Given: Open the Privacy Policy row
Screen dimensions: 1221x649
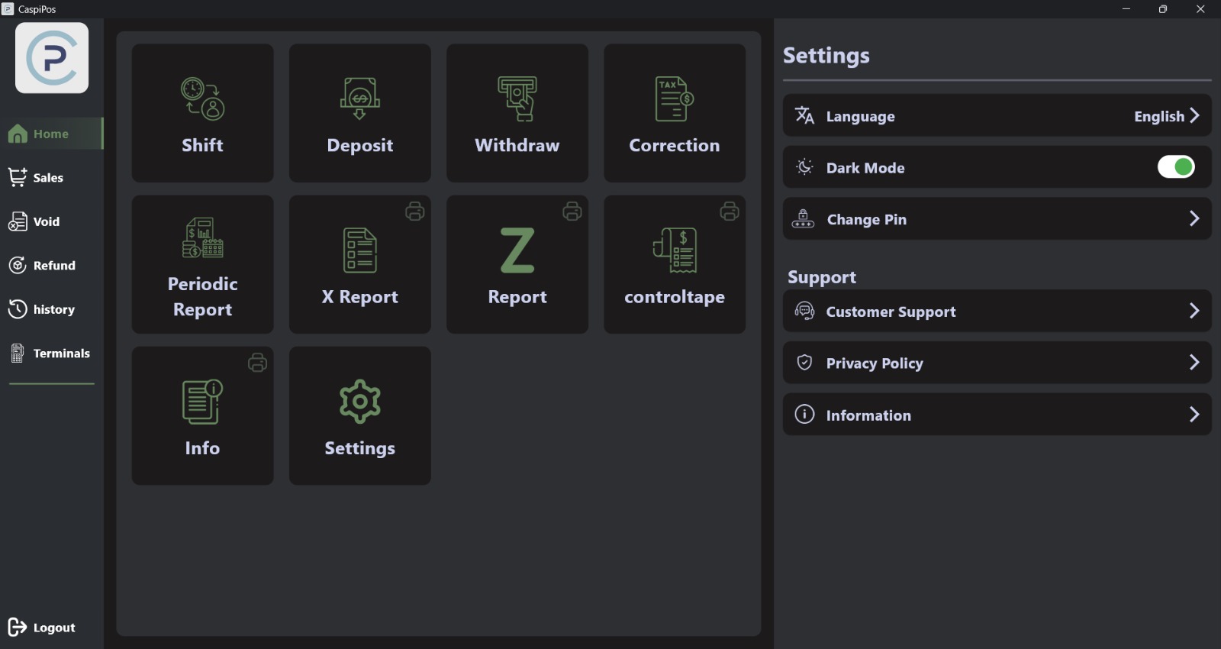Looking at the screenshot, I should (996, 363).
